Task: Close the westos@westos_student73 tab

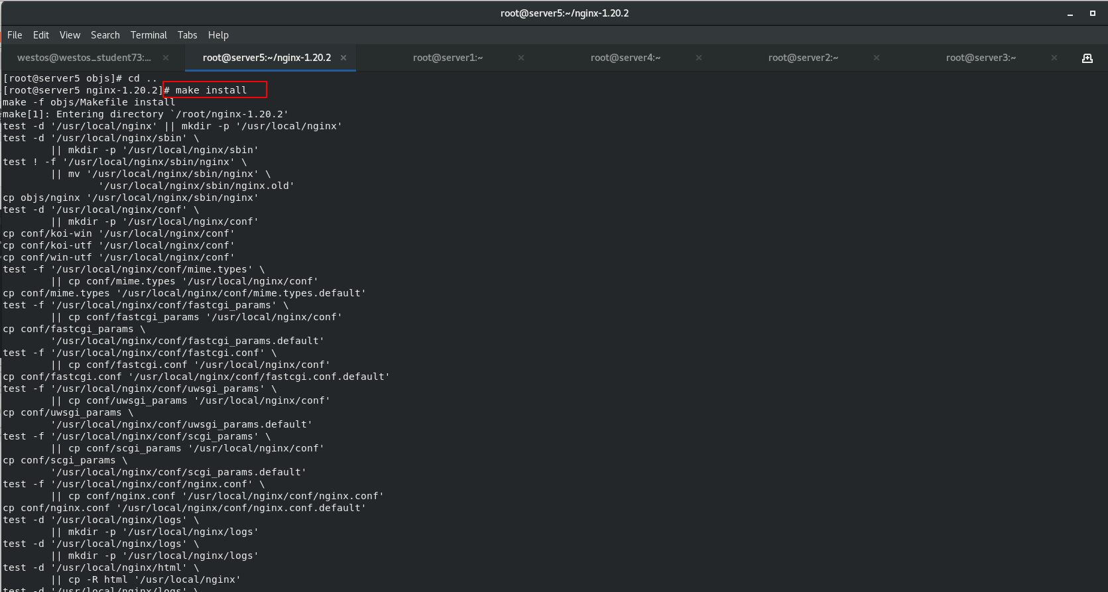Action: (x=166, y=58)
